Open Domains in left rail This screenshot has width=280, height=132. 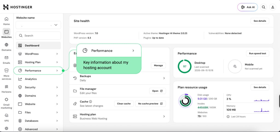pyautogui.click(x=7, y=47)
